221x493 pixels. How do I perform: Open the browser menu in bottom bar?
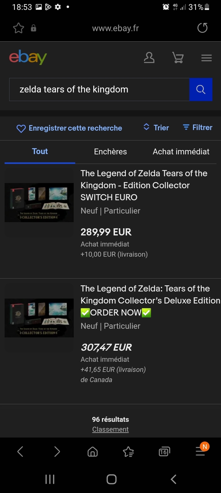tap(200, 452)
